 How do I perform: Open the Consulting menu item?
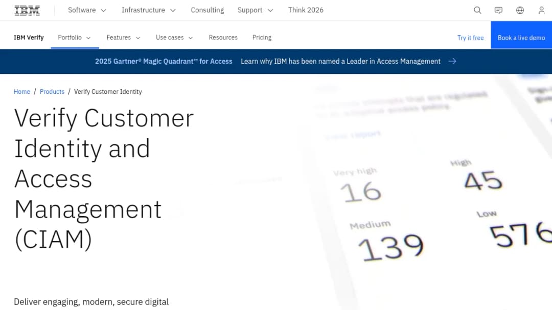click(x=208, y=10)
